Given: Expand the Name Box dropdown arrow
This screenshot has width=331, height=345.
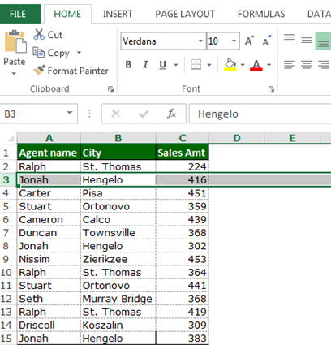Looking at the screenshot, I should [70, 113].
